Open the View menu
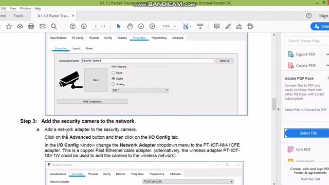 pyautogui.click(x=13, y=8)
